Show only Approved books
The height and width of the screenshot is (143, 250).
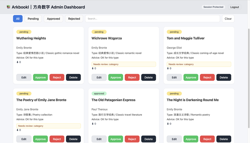(53, 19)
